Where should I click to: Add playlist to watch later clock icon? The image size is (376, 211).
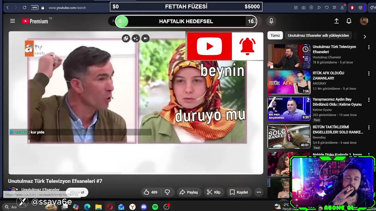click(305, 49)
